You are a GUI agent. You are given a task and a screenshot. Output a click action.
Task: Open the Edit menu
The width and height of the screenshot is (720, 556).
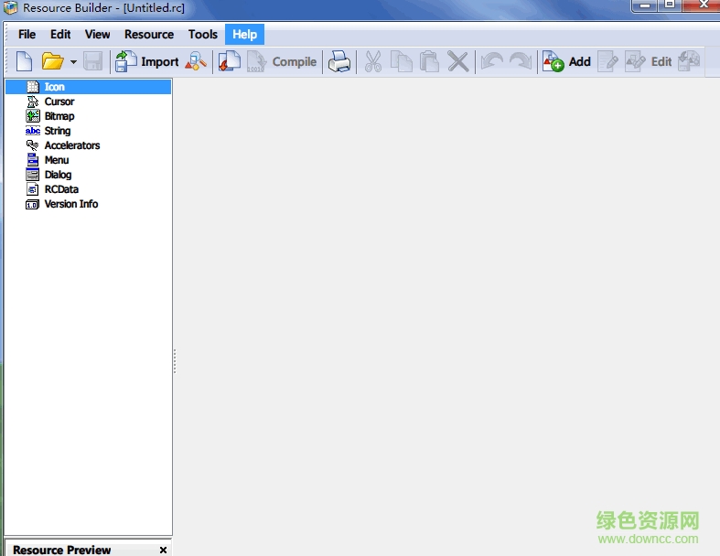60,35
